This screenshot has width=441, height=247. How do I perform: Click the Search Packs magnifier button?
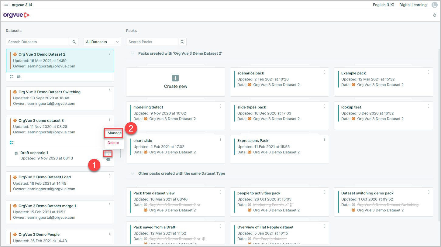(182, 42)
